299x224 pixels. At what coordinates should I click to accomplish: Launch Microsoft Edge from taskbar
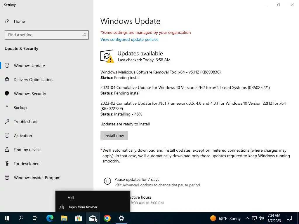[50, 218]
